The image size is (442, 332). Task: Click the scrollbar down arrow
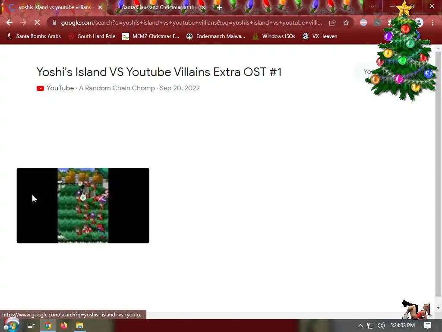click(x=439, y=308)
